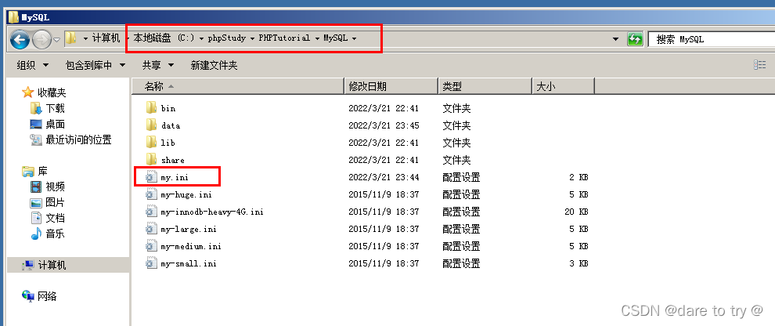Screen dimensions: 775x326
Task: Click the 2022/3/21 23:44 date cell
Action: pos(384,177)
